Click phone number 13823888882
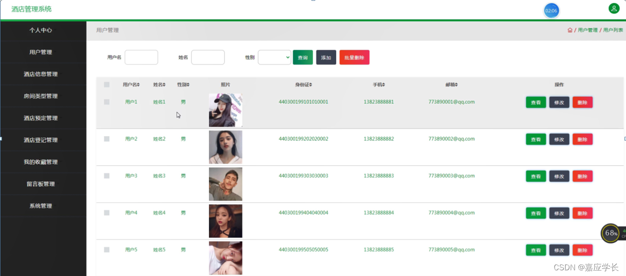626x276 pixels. tap(379, 139)
